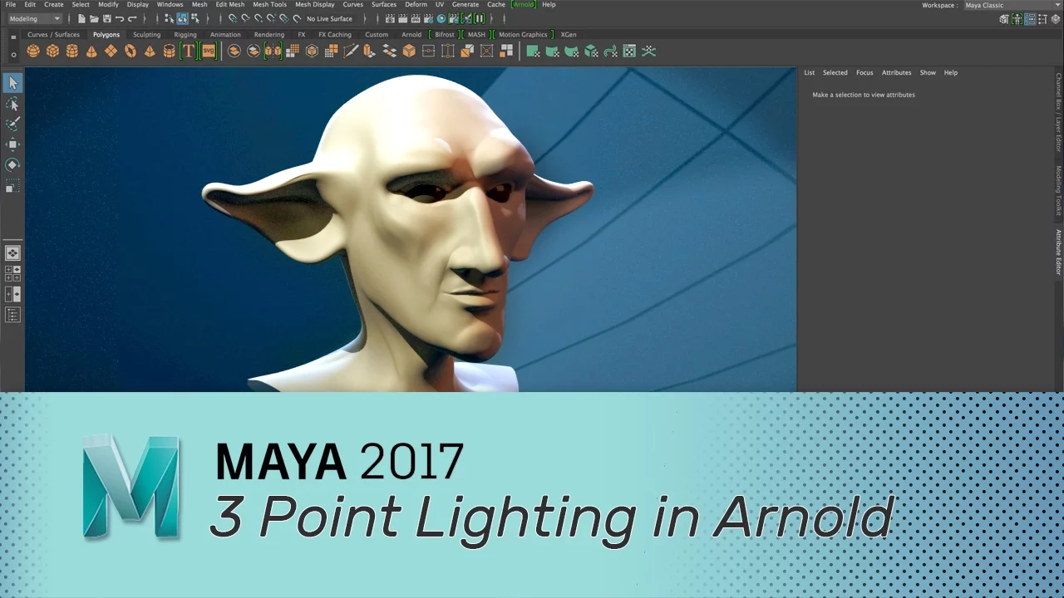
Task: Toggle snap to grids
Action: pos(232,18)
